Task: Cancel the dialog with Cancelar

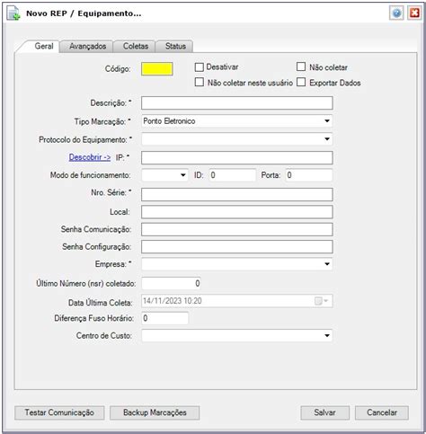Action: tap(382, 412)
